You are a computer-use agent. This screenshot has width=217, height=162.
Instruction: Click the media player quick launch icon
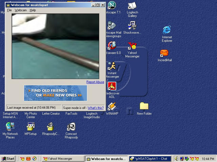(35, 159)
